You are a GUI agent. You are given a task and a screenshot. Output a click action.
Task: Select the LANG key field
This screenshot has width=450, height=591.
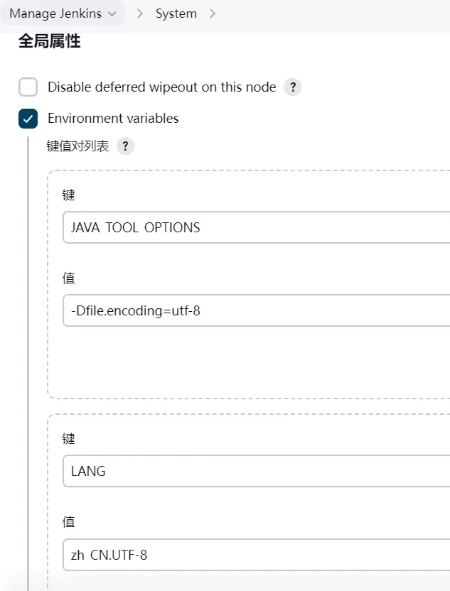257,471
